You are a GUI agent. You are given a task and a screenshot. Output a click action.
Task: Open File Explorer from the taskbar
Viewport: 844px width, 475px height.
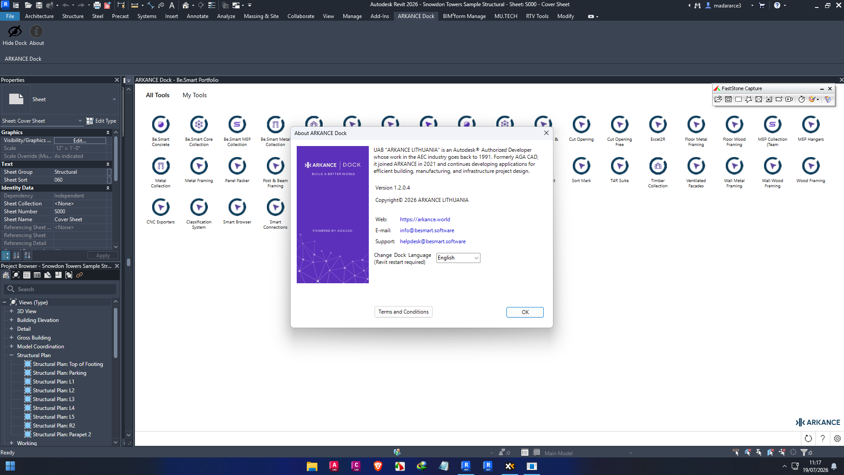pos(312,466)
